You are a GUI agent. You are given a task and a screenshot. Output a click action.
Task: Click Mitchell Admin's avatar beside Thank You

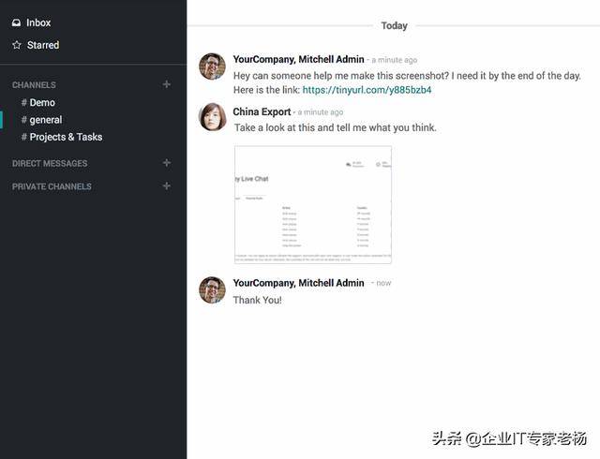coord(213,290)
